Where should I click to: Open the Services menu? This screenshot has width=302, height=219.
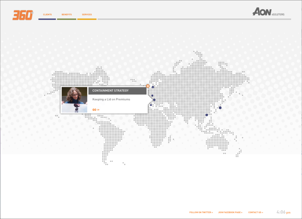[87, 14]
